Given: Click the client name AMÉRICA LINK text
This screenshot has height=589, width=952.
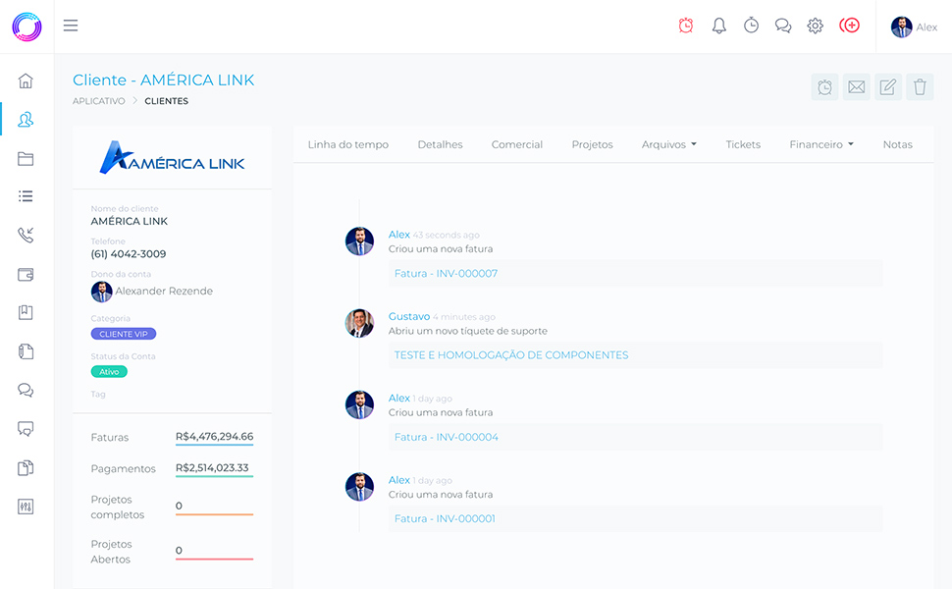Looking at the screenshot, I should [130, 221].
